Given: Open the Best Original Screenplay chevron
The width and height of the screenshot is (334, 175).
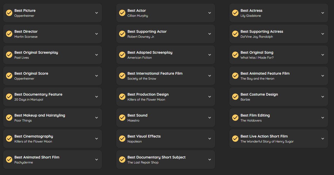Looking at the screenshot, I should pyautogui.click(x=97, y=55).
